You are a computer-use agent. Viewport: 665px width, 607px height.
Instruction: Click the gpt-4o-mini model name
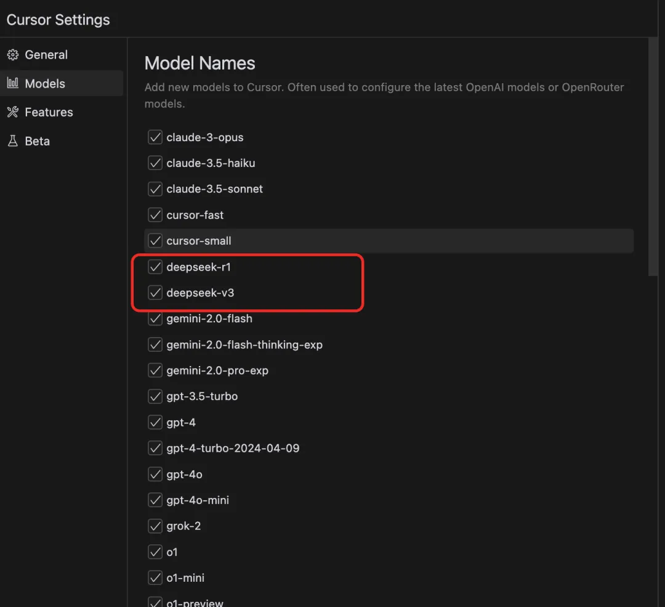[x=198, y=500]
